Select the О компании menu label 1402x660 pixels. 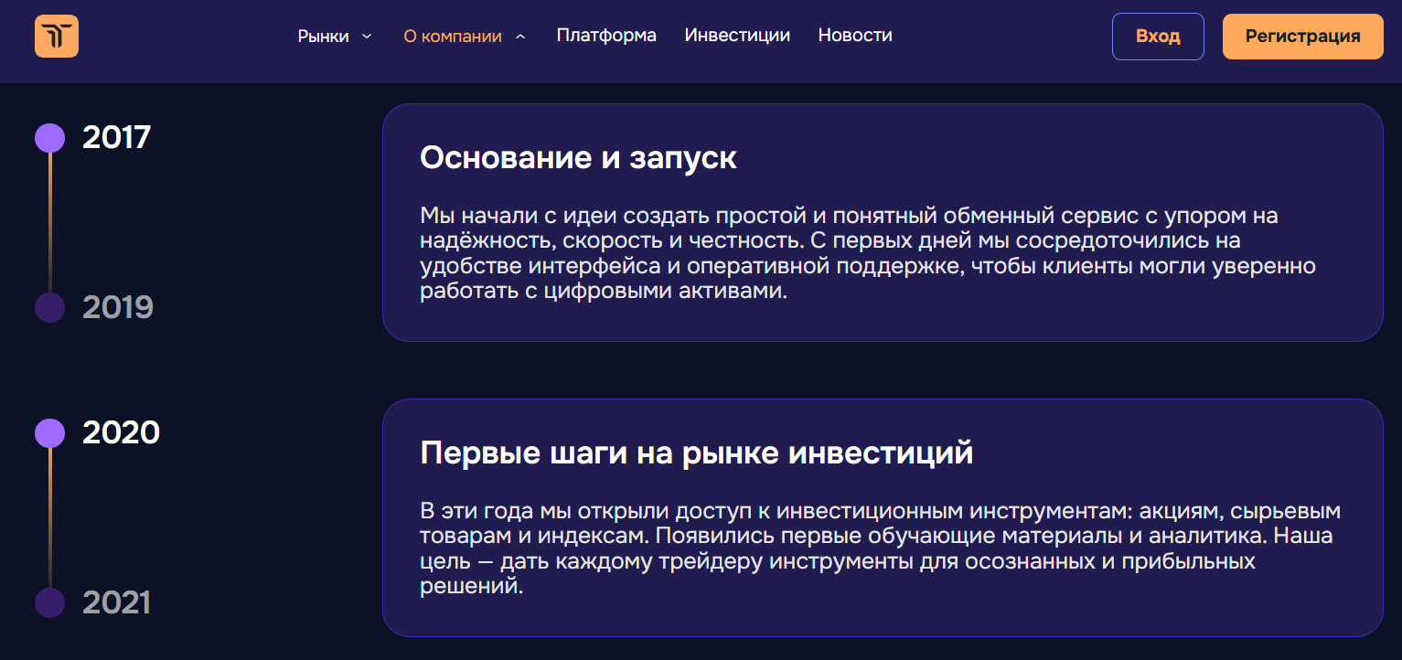[x=453, y=37]
